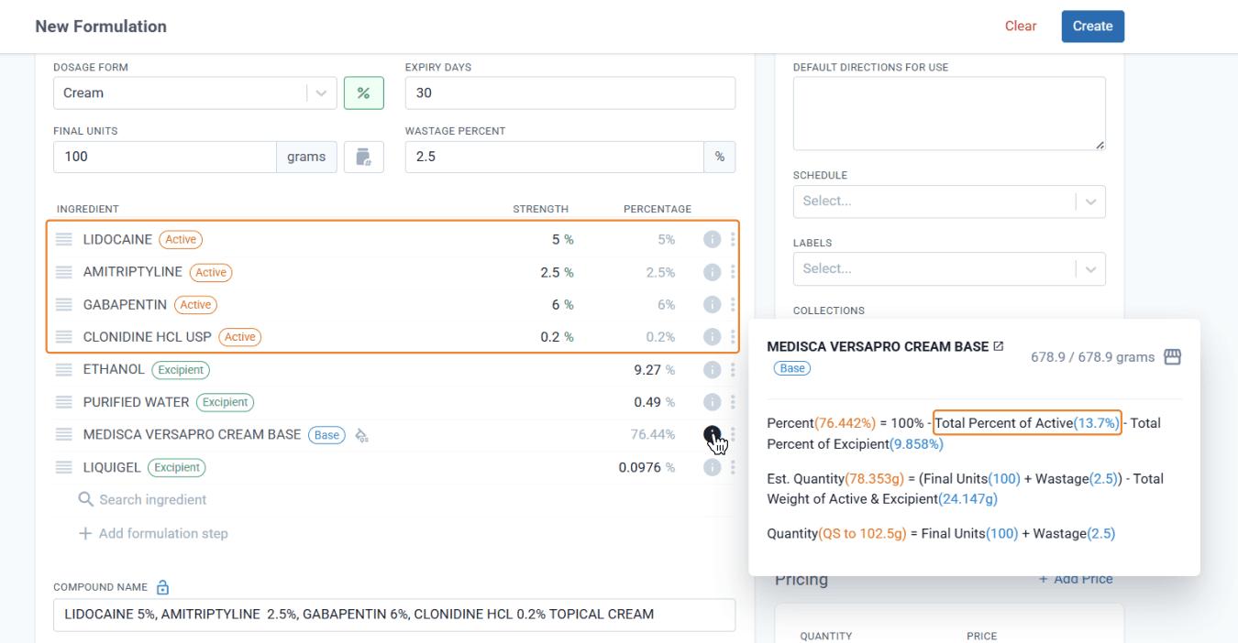
Task: Open the info icon for AMITRIPTYLINE
Action: coord(712,272)
